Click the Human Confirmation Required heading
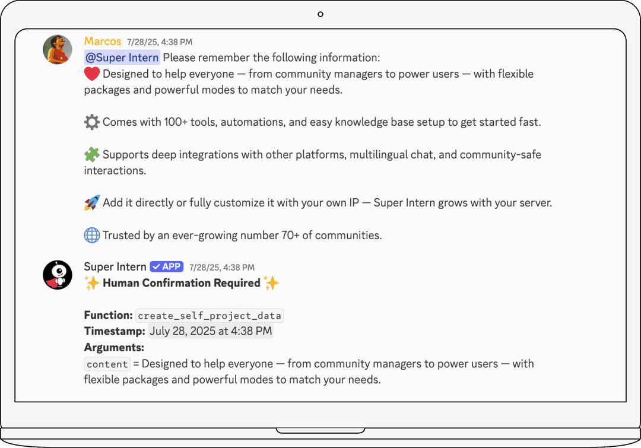 (182, 283)
